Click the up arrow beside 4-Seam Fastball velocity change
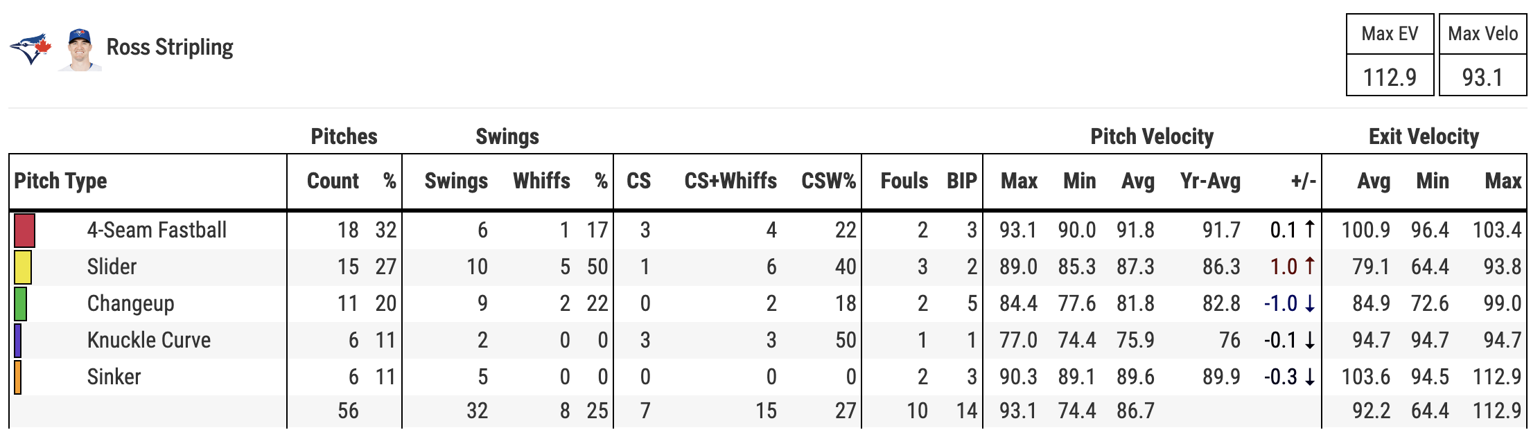This screenshot has height=439, width=1540. [x=1310, y=229]
